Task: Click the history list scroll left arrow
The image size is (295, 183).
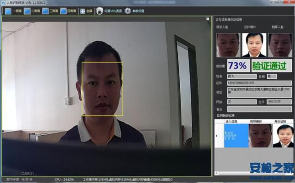Action: pyautogui.click(x=217, y=173)
